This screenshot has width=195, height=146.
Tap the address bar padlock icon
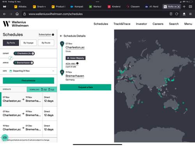click(x=25, y=14)
